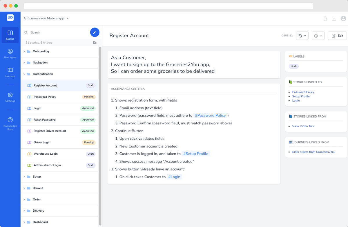This screenshot has width=348, height=227.
Task: Click the download icon in the top bar
Action: pyautogui.click(x=334, y=18)
